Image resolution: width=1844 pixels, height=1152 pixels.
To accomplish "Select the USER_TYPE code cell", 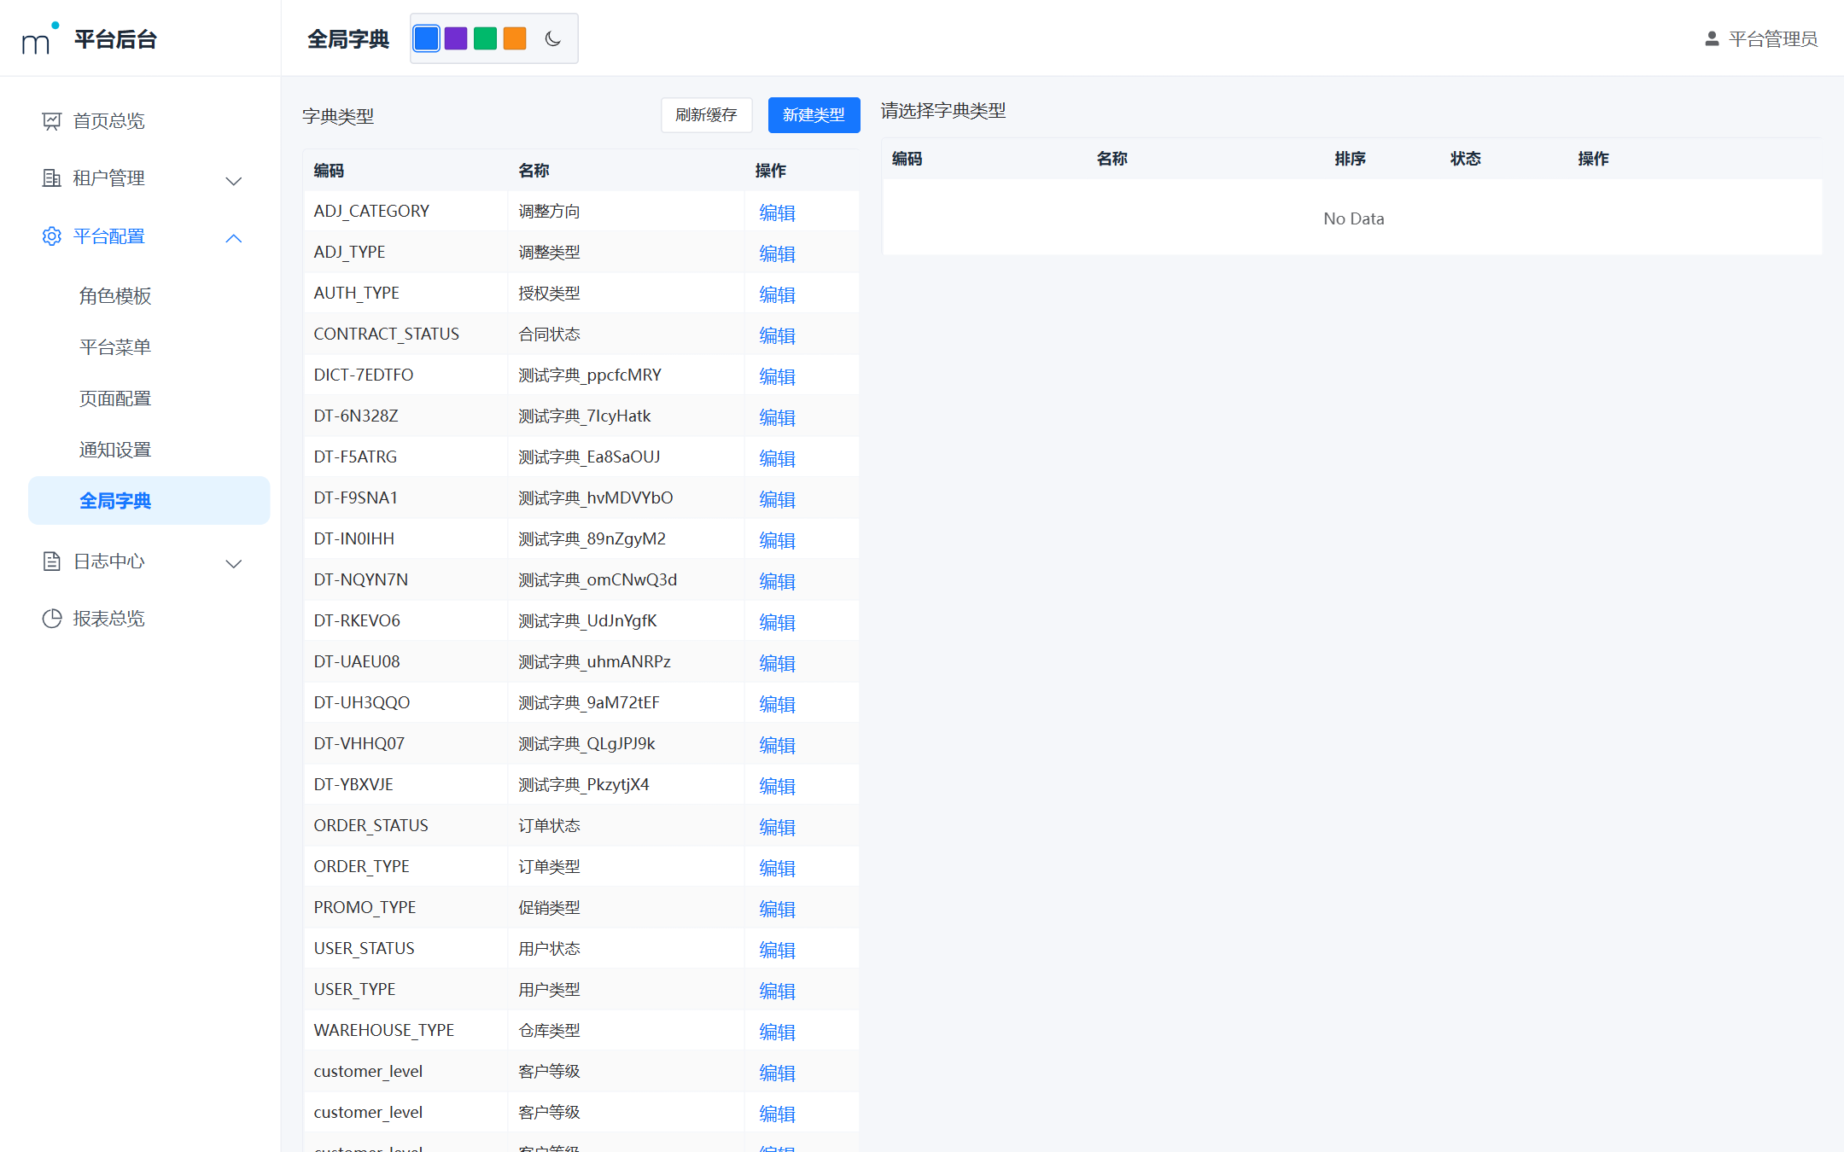I will pyautogui.click(x=406, y=990).
